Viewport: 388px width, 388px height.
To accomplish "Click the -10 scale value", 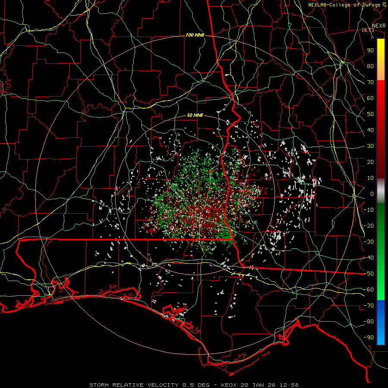I will pos(369,210).
